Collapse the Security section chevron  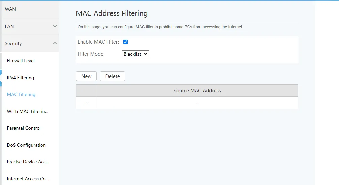(55, 43)
